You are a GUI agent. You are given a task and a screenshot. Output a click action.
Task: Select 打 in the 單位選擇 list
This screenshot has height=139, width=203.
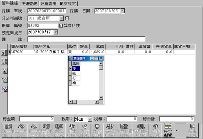click(76, 78)
